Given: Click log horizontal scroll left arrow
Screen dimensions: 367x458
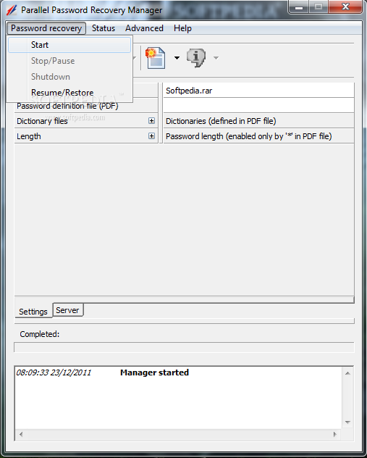Looking at the screenshot, I should [x=21, y=434].
